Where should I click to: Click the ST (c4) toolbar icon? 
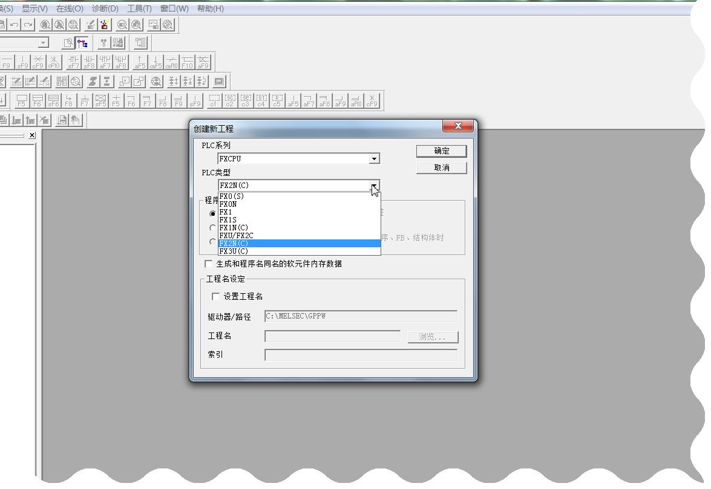[261, 100]
